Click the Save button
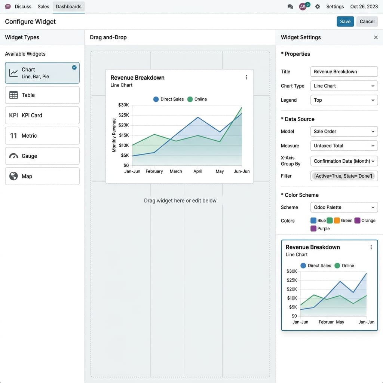Image resolution: width=383 pixels, height=383 pixels. [x=345, y=21]
